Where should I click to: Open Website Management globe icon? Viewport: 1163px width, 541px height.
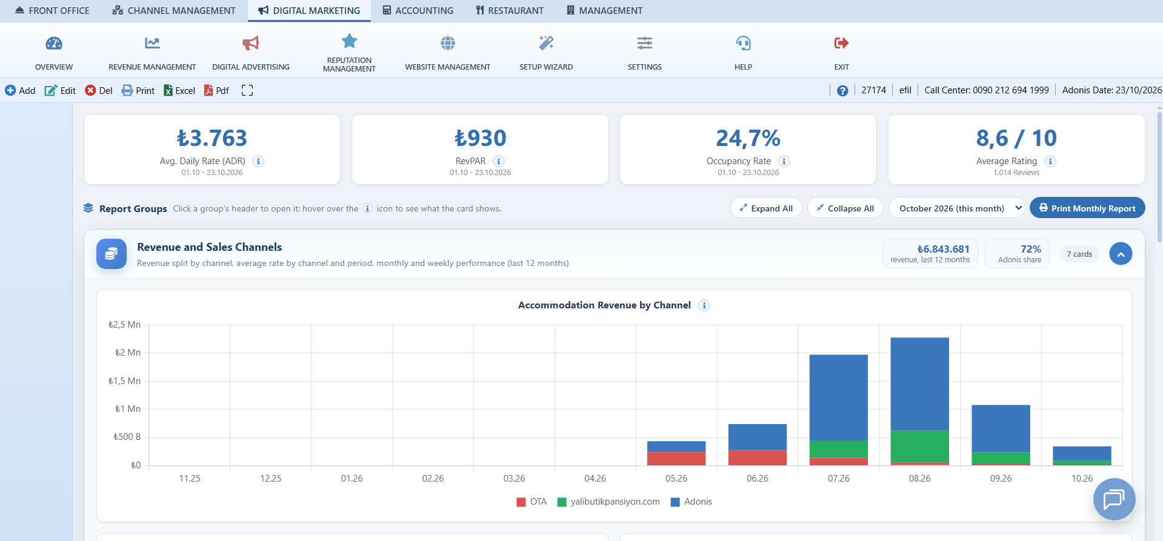448,43
